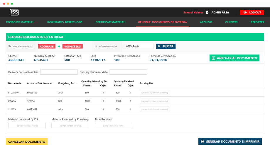Click the yellow window minimize dot

(x=8, y=4)
